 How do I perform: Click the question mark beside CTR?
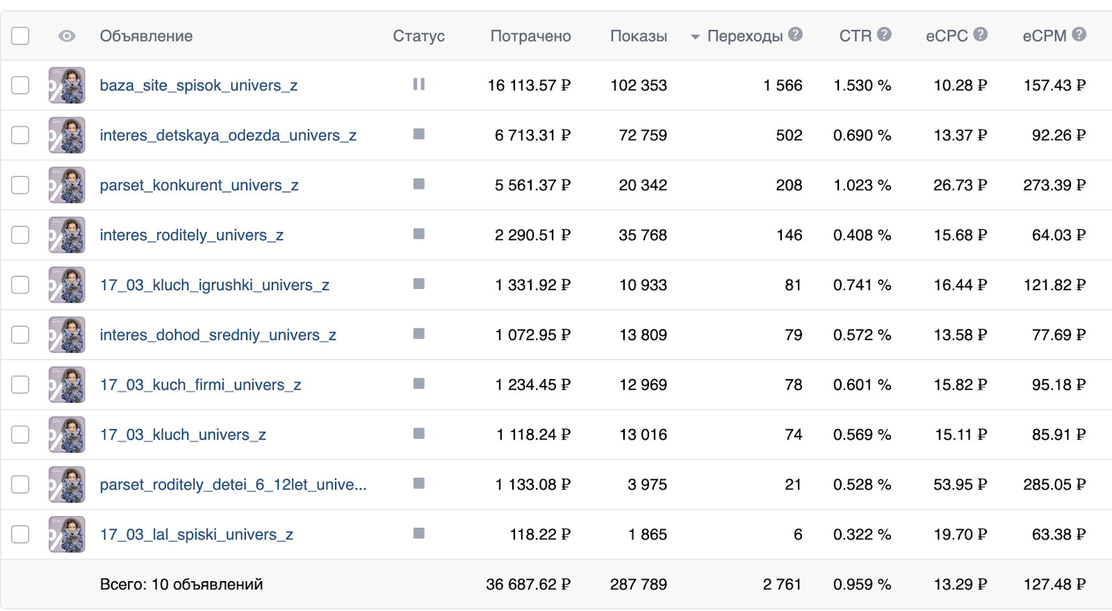884,34
